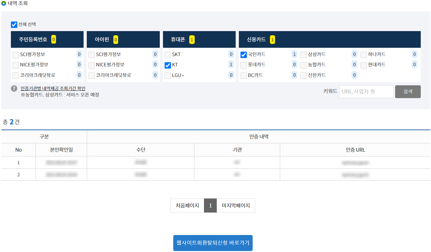431x252 pixels.
Task: Open 웹사이트회원탈퇴신청 바로가기
Action: click(x=213, y=243)
